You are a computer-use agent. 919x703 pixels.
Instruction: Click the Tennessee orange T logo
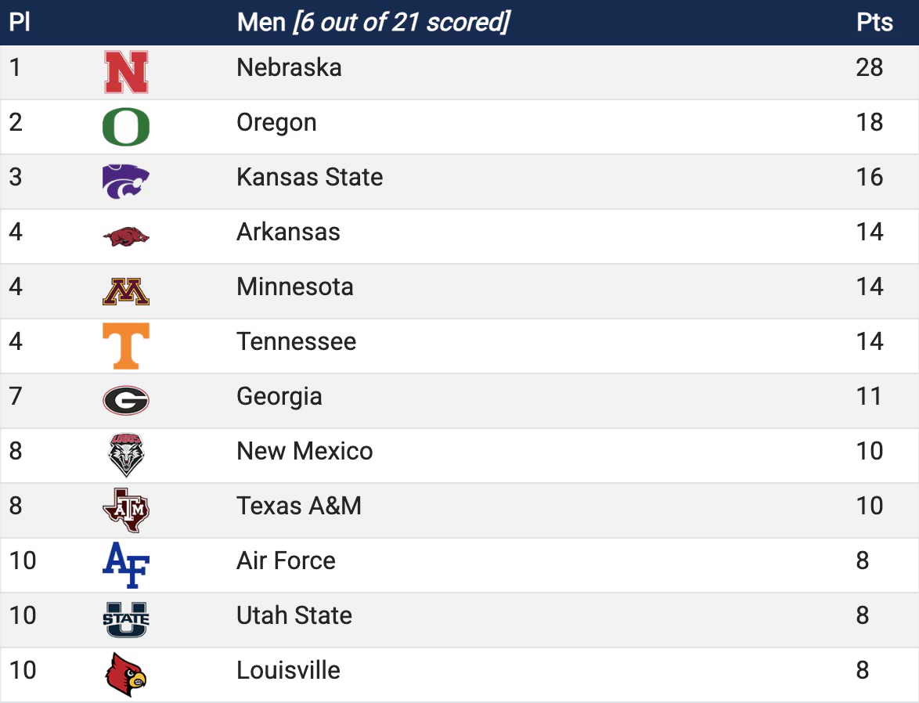pyautogui.click(x=126, y=346)
